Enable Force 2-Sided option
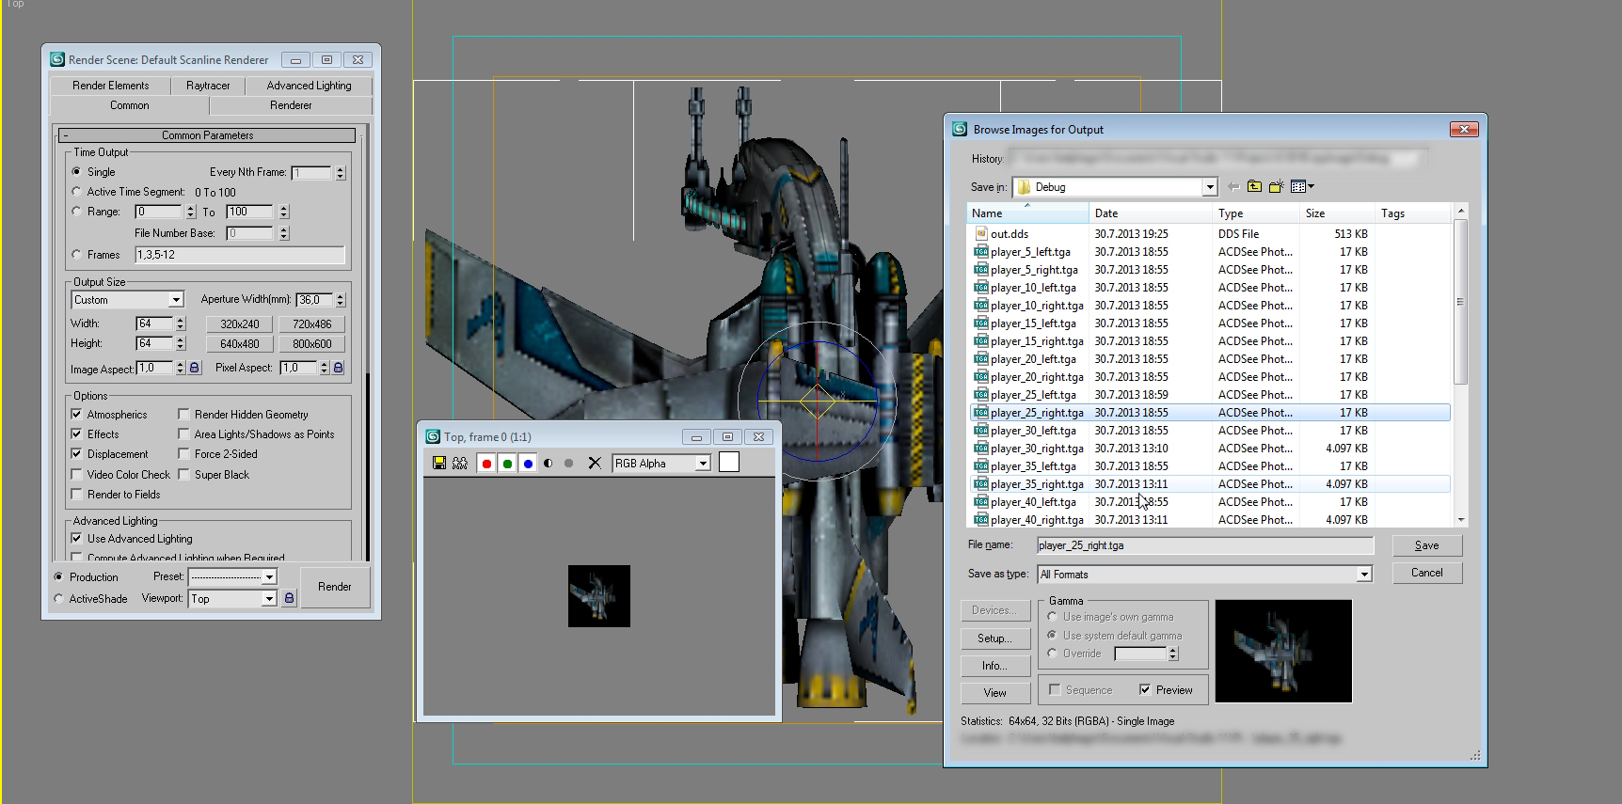 (x=183, y=454)
